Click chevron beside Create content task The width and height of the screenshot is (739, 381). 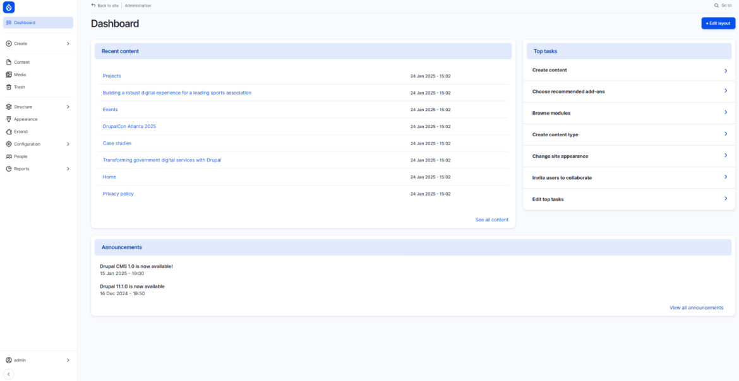pyautogui.click(x=726, y=71)
